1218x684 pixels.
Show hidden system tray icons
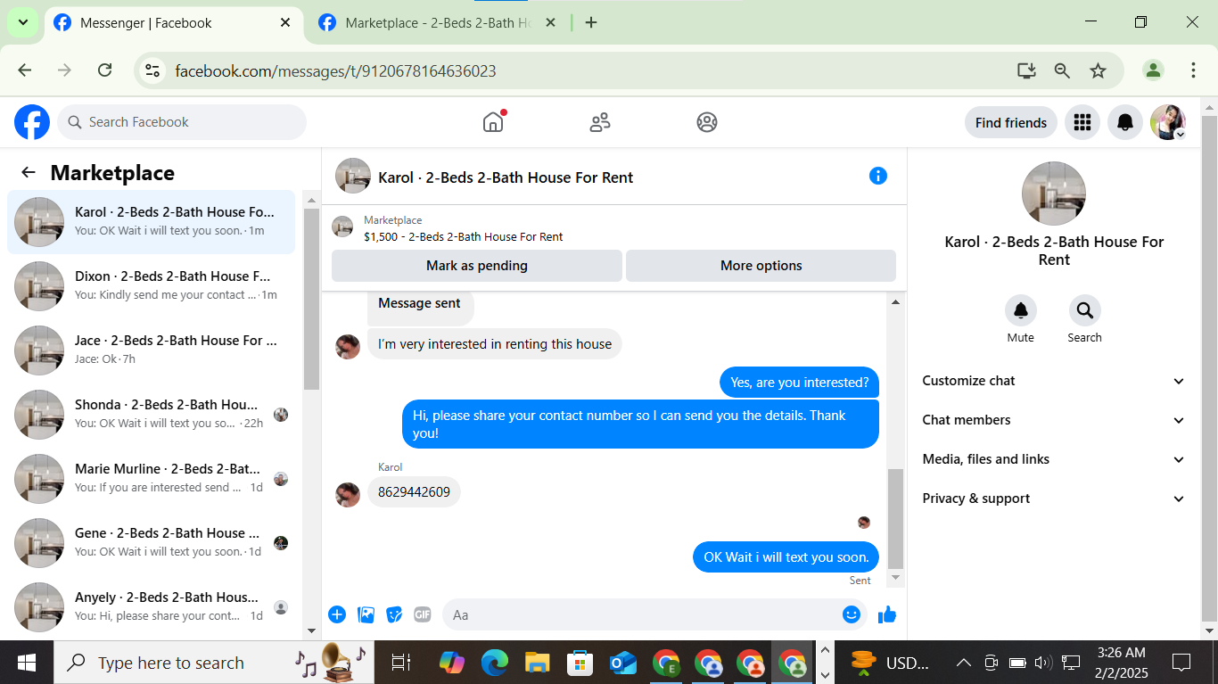(x=963, y=663)
